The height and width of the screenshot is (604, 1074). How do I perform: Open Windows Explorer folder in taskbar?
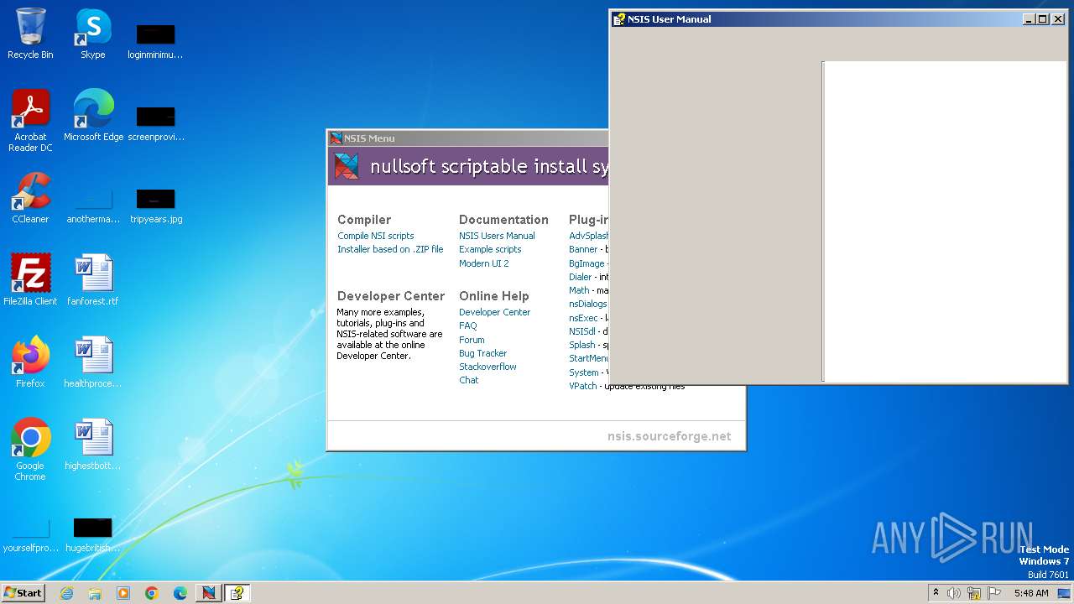95,593
